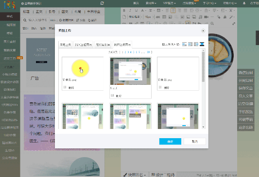Cancel the multi-image upload dialog
Image resolution: width=259 pixels, height=177 pixels.
[x=195, y=142]
